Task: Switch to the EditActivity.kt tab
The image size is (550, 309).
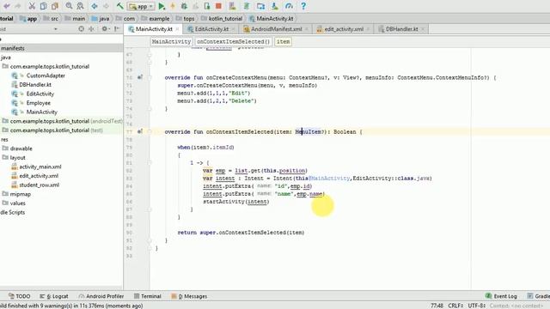Action: (211, 29)
